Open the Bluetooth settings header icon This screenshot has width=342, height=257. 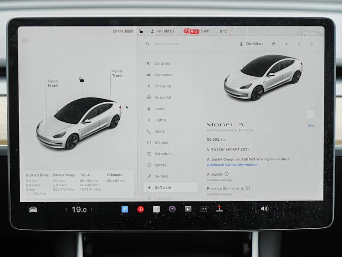point(299,44)
